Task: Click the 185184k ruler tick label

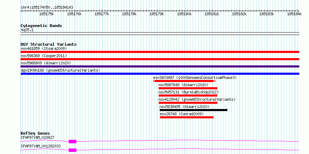Action: click(x=294, y=14)
